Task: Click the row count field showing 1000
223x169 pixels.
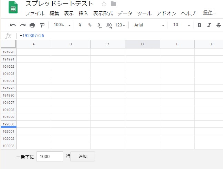Action: click(x=50, y=156)
